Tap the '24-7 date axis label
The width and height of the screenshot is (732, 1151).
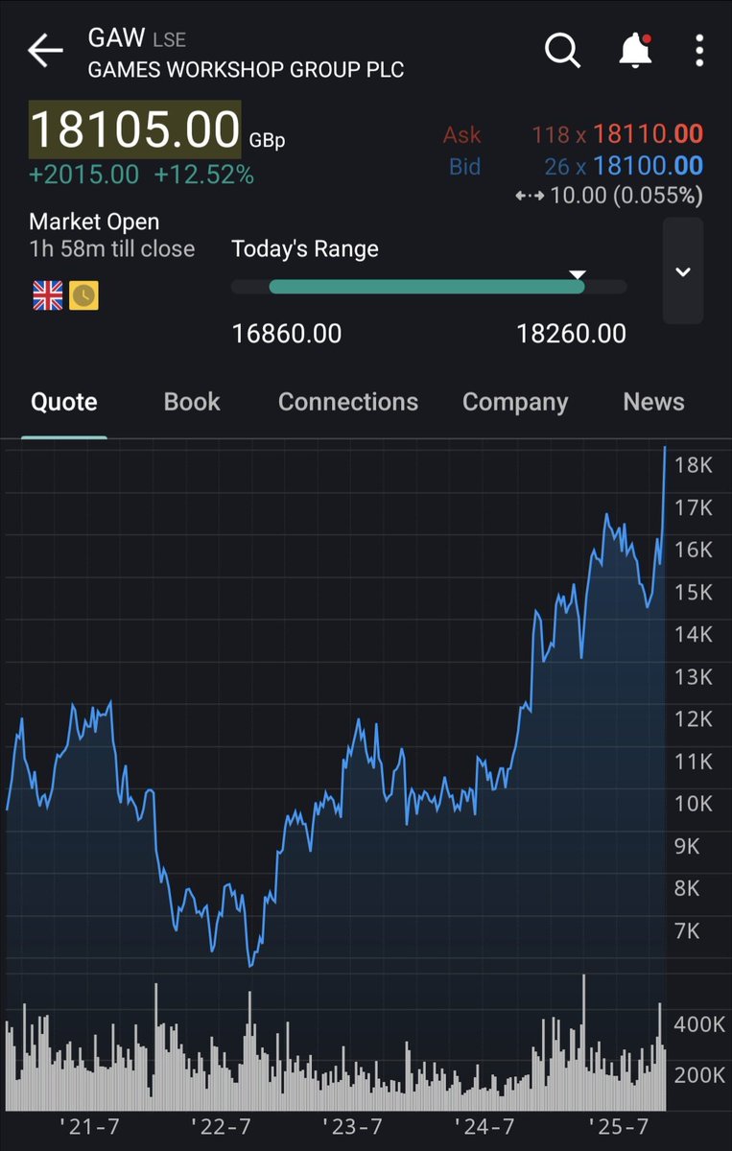pyautogui.click(x=484, y=1125)
